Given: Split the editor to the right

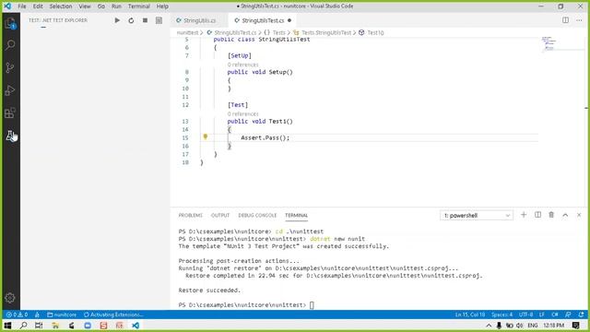Looking at the screenshot, I should coord(565,20).
